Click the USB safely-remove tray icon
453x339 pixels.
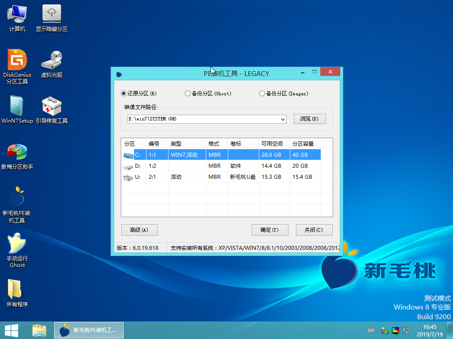point(384,330)
